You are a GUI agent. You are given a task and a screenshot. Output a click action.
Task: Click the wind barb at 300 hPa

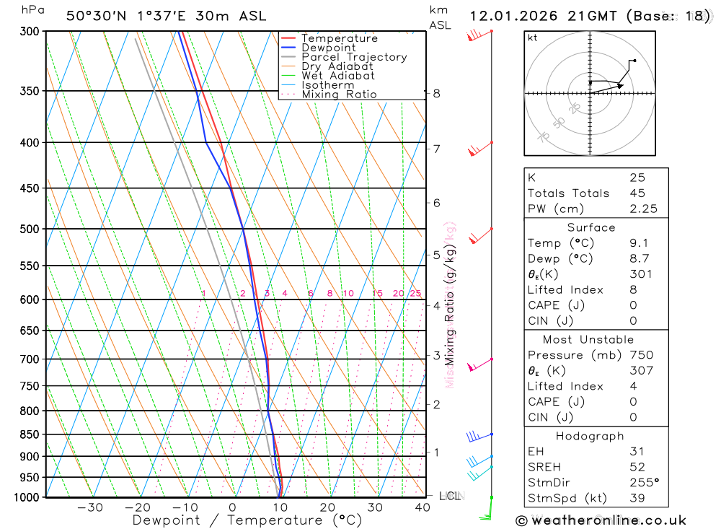(x=479, y=34)
